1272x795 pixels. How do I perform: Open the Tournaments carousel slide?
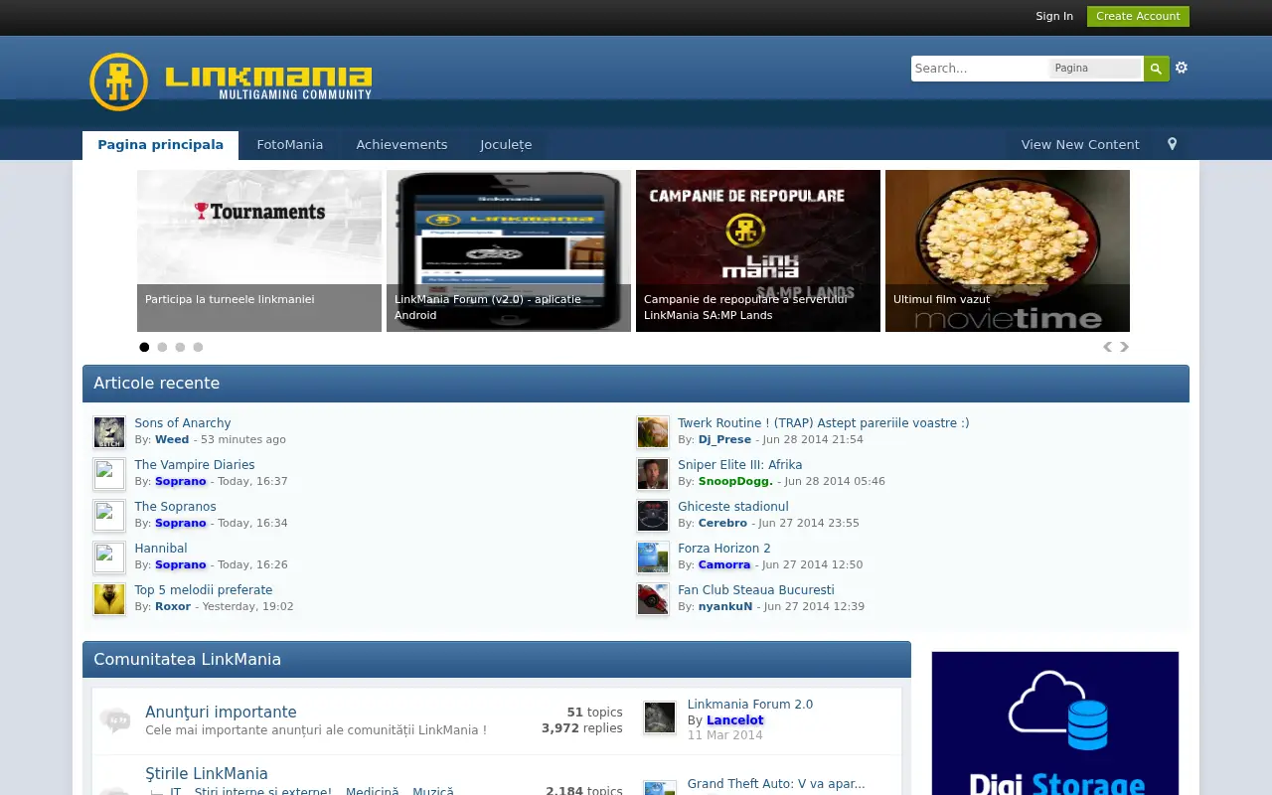259,250
